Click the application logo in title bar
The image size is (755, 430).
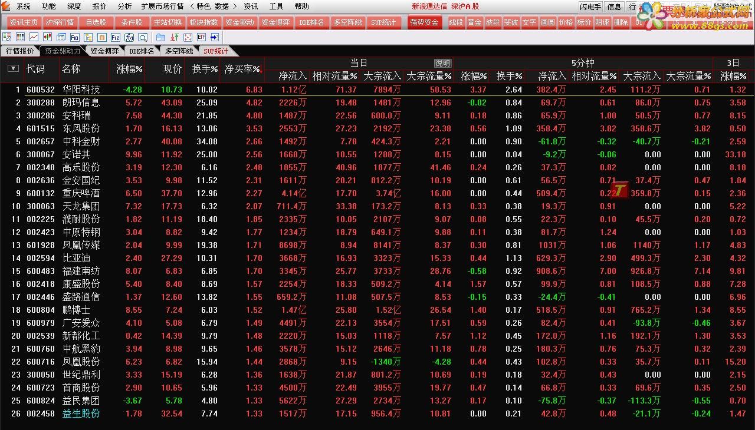(6, 6)
